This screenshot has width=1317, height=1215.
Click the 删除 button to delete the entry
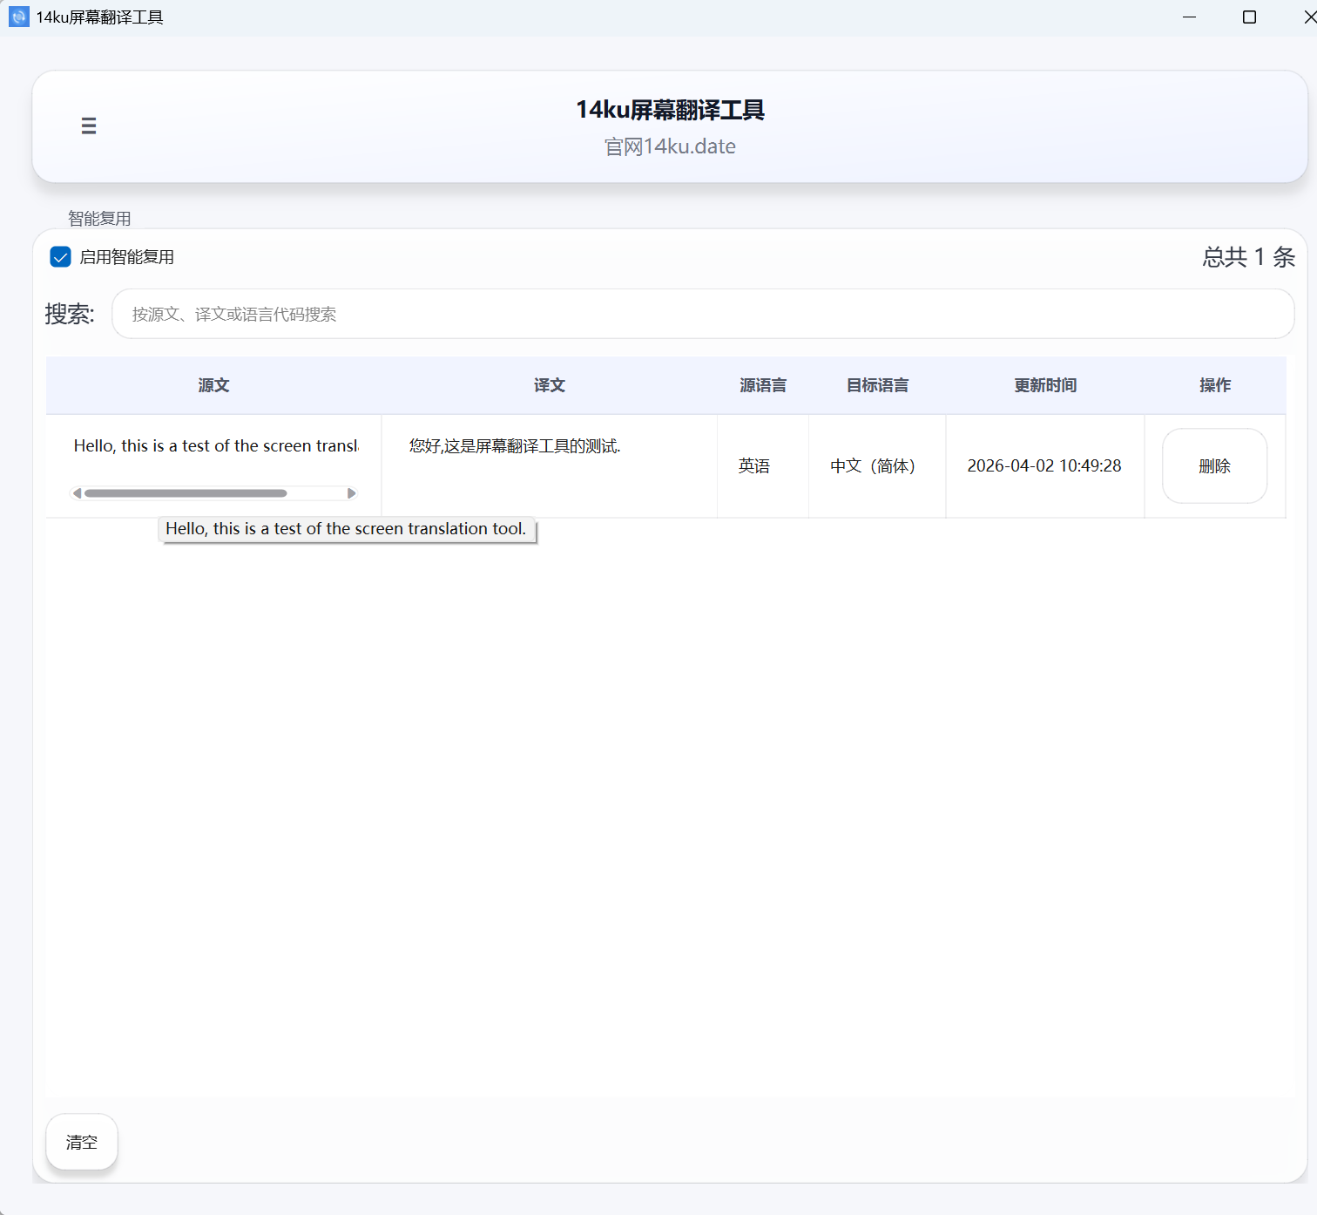1214,465
